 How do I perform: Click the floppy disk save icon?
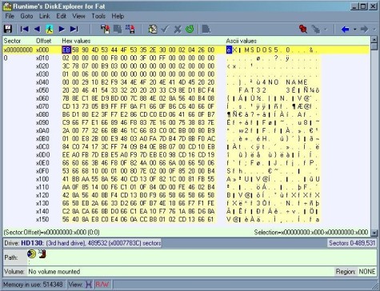coord(8,29)
